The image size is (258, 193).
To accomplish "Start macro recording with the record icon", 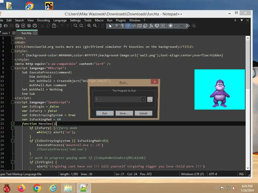I will pos(171,26).
